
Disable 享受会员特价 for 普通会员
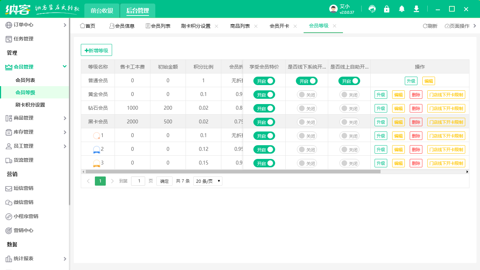[264, 81]
